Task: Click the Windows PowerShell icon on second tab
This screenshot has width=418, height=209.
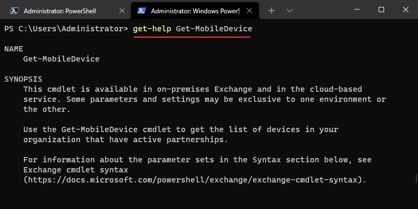Action: pyautogui.click(x=141, y=11)
